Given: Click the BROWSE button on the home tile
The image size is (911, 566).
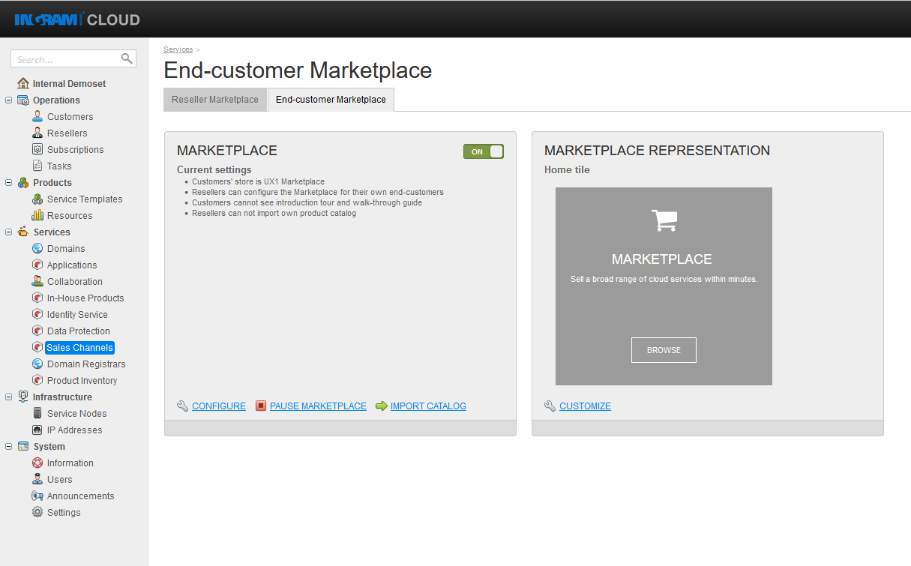Looking at the screenshot, I should coord(663,349).
